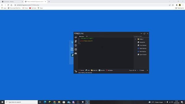Open Coco Hub.txt script in list
The image size is (185, 104).
142,45
